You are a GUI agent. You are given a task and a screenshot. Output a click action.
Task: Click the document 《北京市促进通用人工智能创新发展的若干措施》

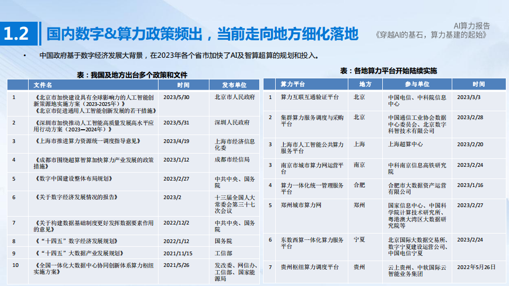(x=95, y=111)
